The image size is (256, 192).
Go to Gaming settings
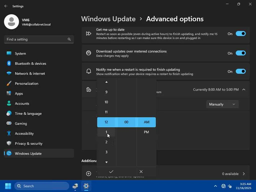[39, 123]
